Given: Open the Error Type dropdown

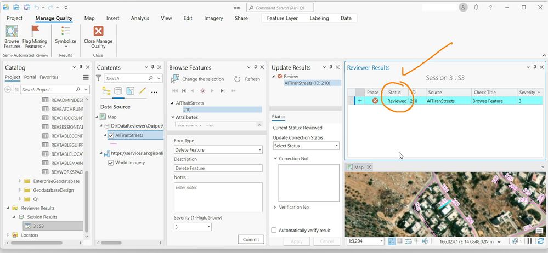Looking at the screenshot, I should click(x=218, y=150).
